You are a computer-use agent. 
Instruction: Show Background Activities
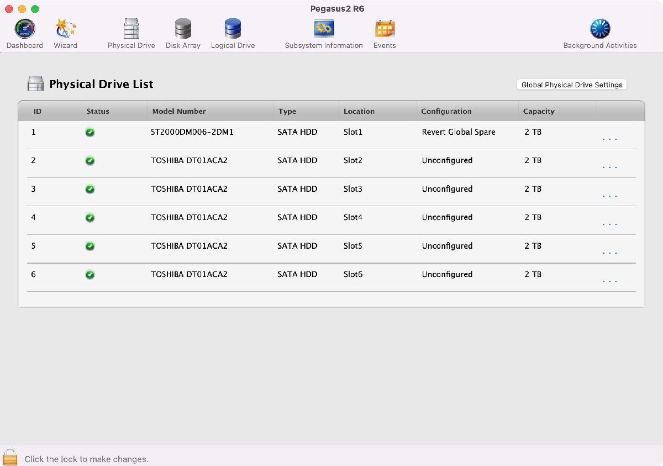tap(599, 29)
